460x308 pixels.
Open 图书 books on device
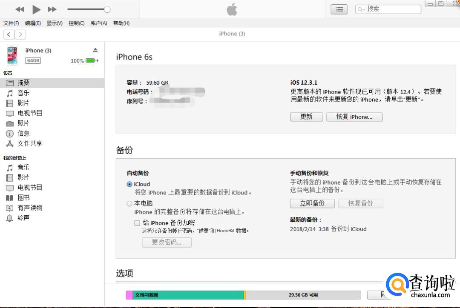(52, 198)
